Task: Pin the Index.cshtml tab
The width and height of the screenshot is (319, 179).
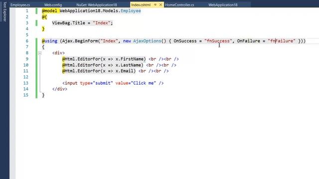Action: pos(155,4)
